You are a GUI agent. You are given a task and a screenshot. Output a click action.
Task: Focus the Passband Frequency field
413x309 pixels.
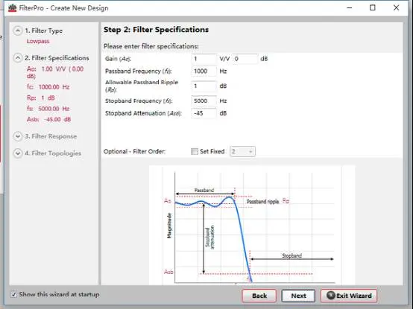pyautogui.click(x=204, y=71)
